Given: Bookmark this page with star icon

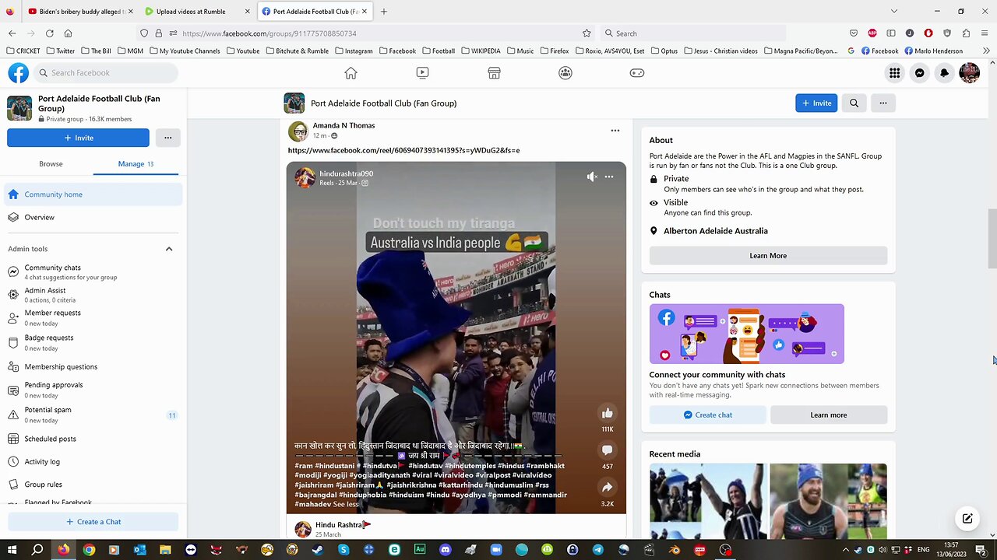Looking at the screenshot, I should [587, 33].
